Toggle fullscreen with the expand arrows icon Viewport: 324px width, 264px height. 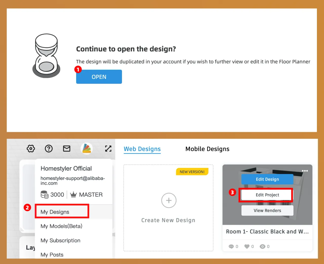click(x=108, y=149)
